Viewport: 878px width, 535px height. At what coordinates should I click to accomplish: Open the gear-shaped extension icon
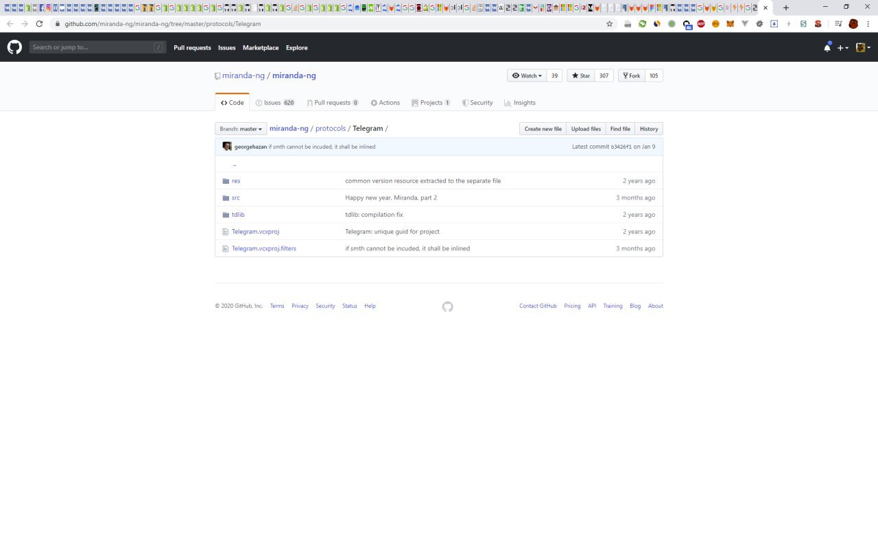point(759,23)
